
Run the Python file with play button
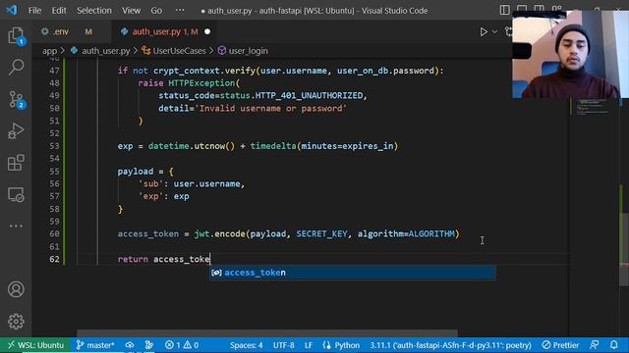pos(484,31)
